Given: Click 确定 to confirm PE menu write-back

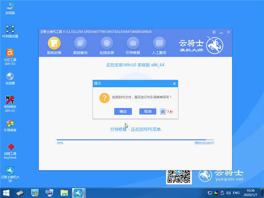Looking at the screenshot, I should (123, 111).
